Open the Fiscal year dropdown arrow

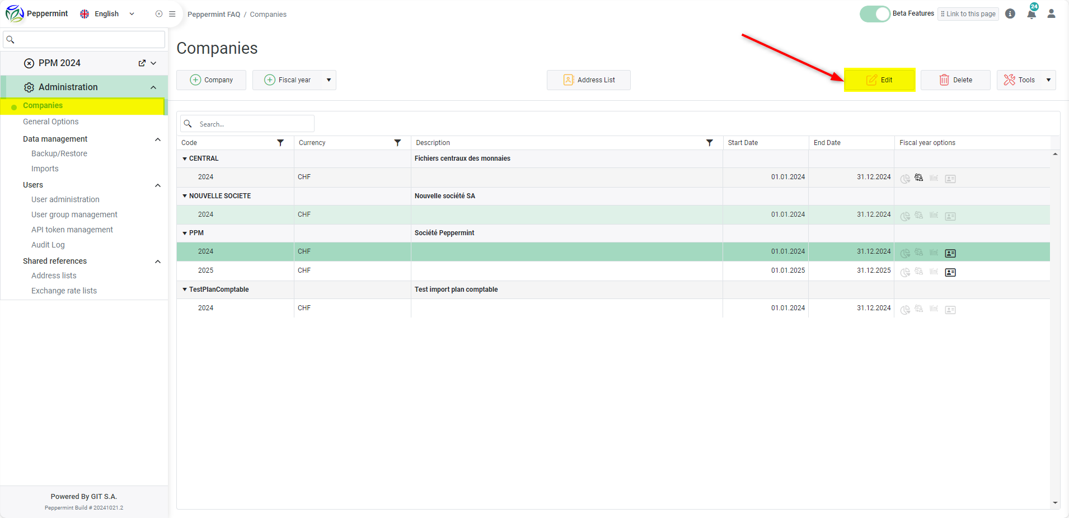click(329, 80)
